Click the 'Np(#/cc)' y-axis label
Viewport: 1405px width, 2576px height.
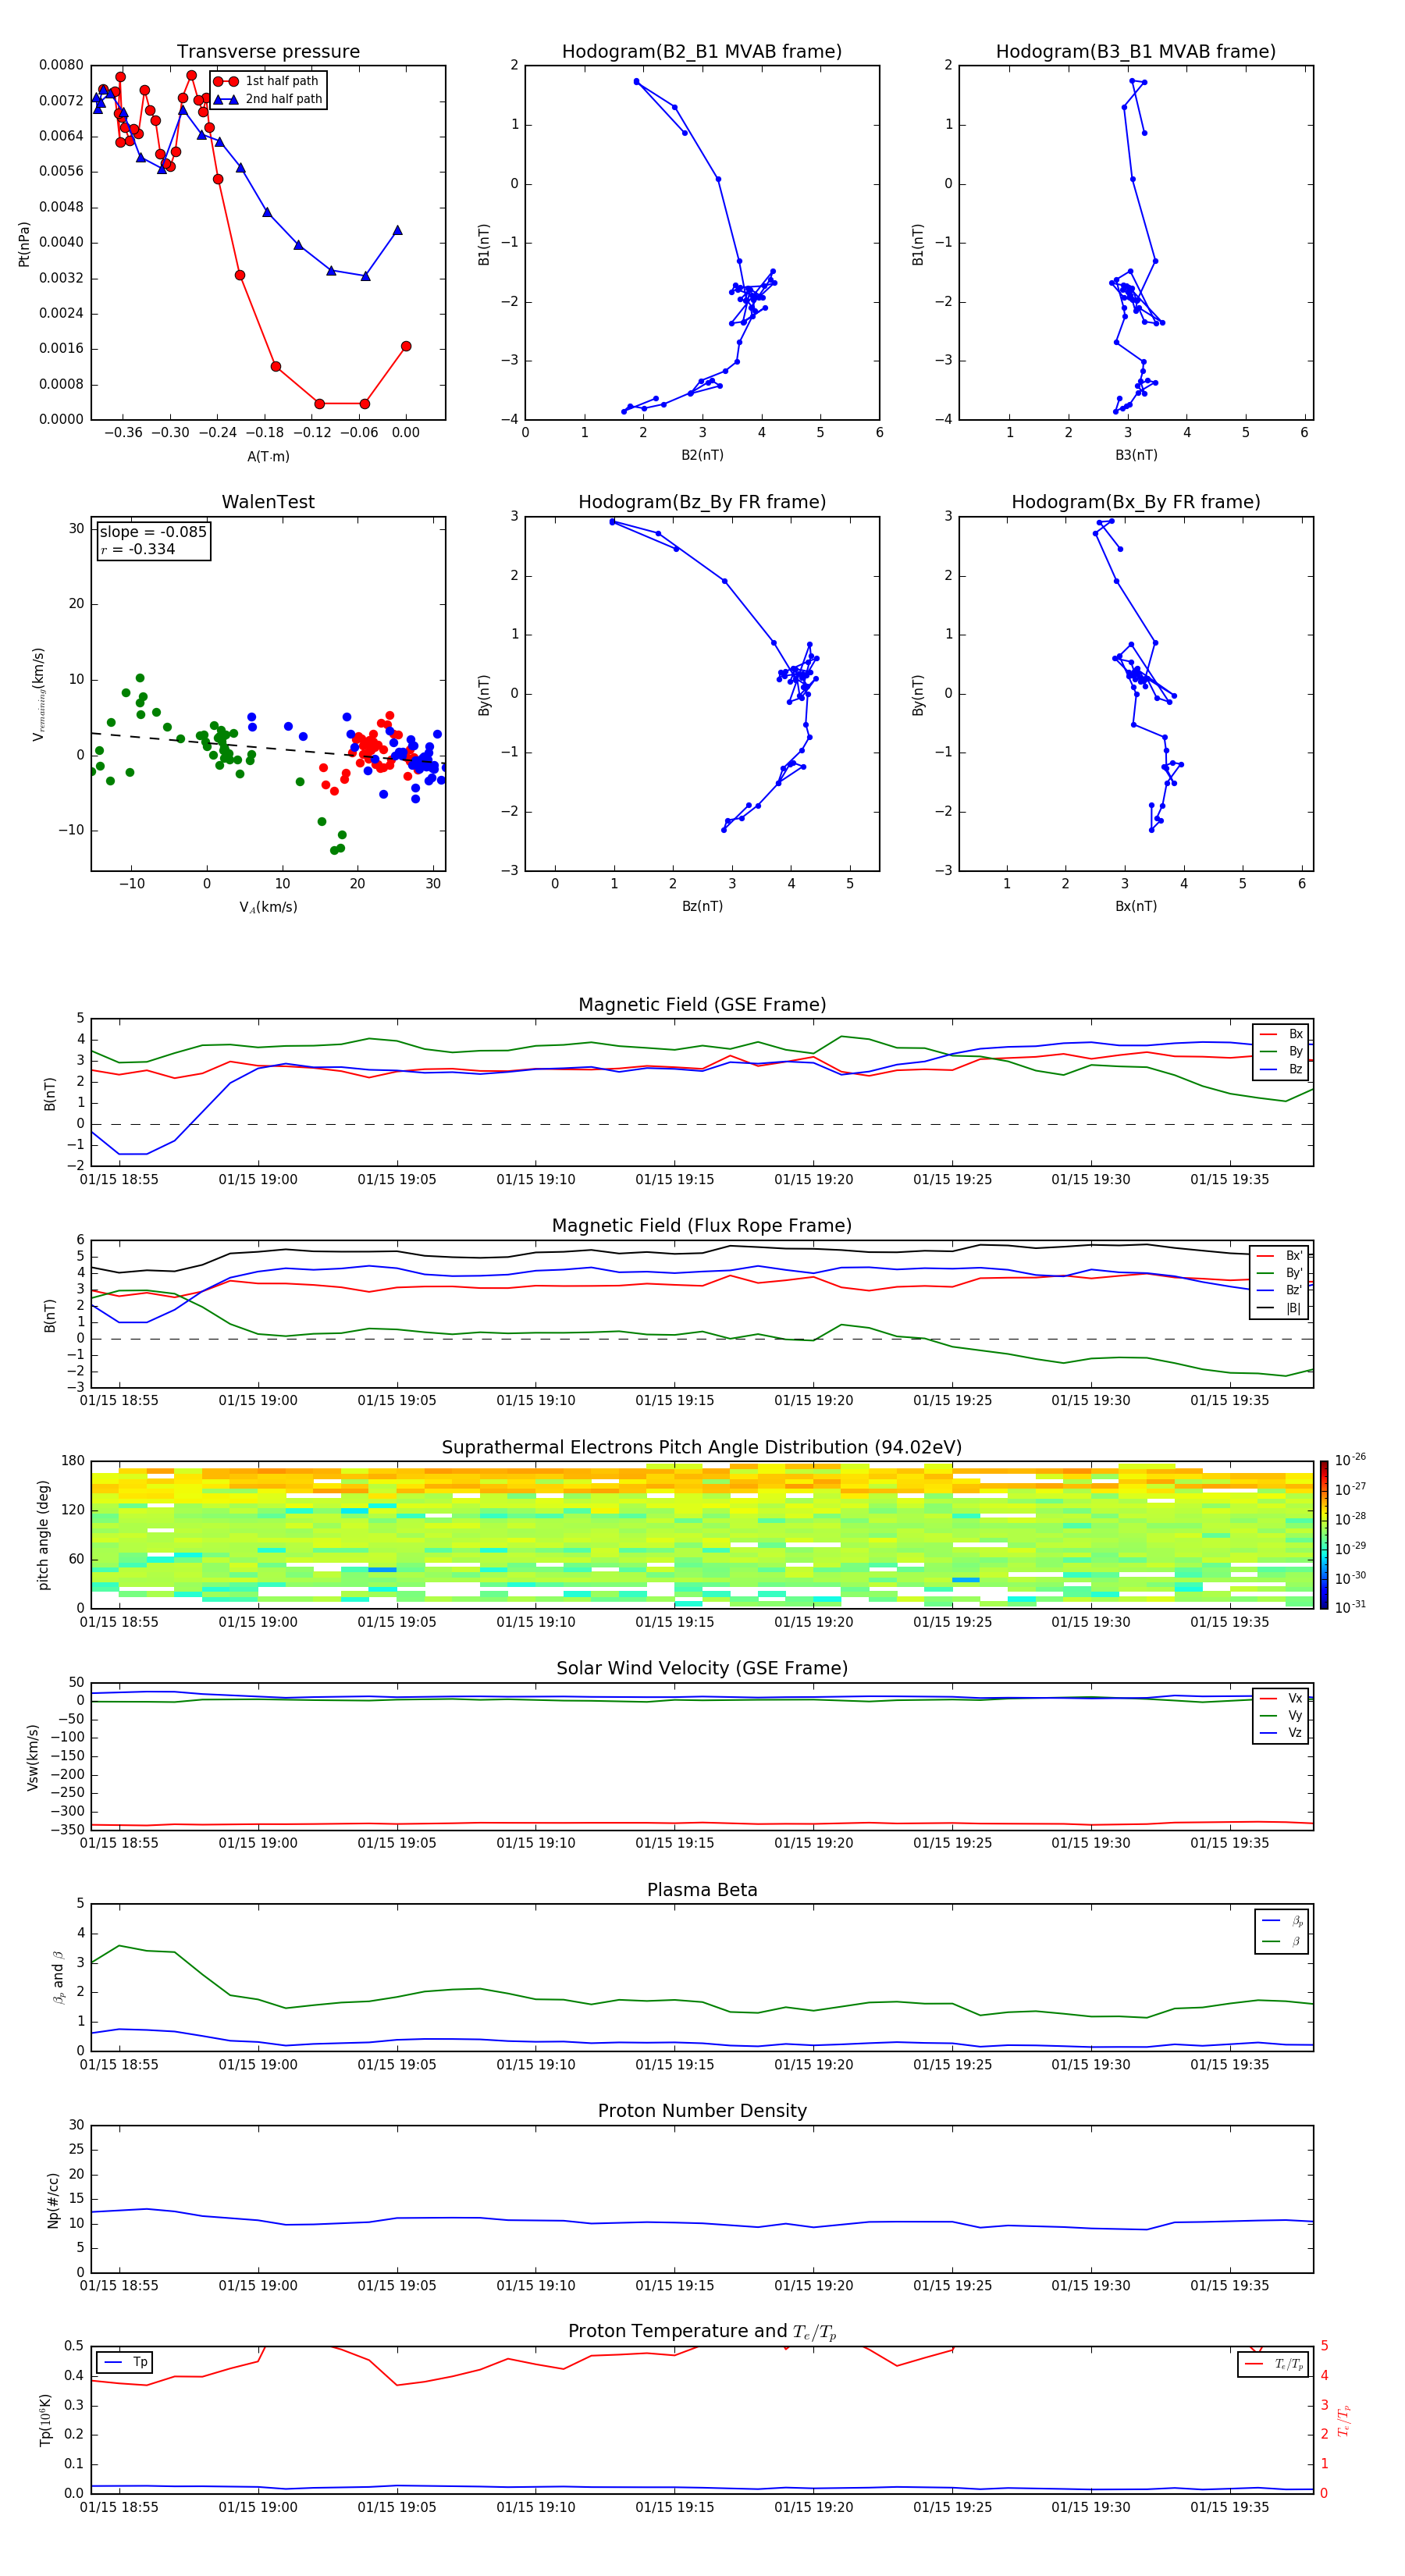click(53, 2200)
